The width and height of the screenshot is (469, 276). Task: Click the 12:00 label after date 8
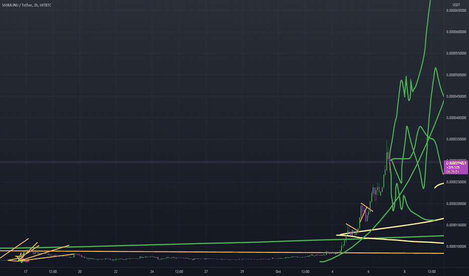coord(432,271)
